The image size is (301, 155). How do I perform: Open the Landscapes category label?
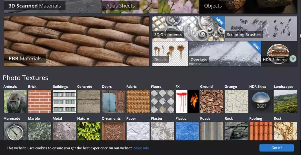click(283, 87)
